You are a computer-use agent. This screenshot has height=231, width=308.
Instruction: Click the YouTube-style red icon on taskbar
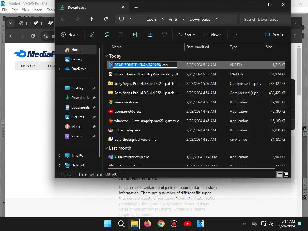[x=187, y=224]
